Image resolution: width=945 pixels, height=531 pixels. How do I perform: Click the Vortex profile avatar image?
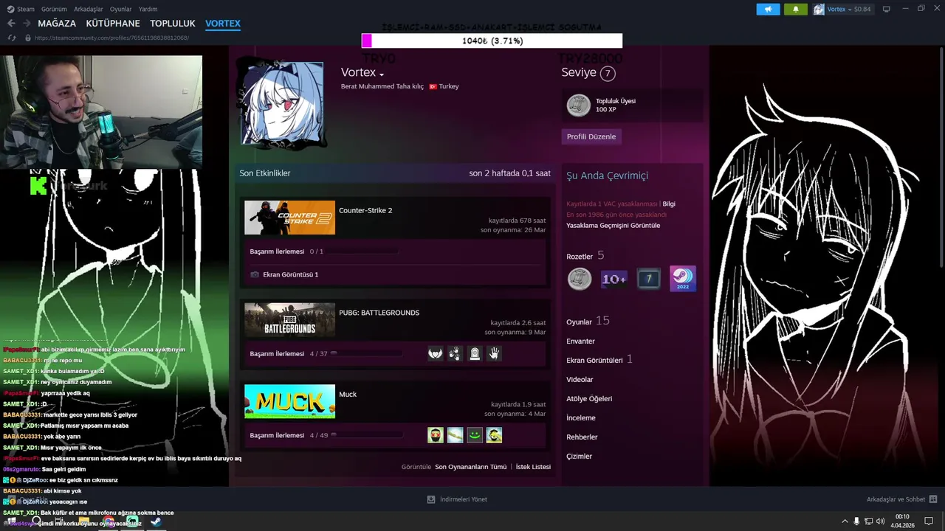283,103
